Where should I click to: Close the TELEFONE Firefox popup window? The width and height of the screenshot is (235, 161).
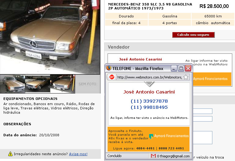point(188,68)
